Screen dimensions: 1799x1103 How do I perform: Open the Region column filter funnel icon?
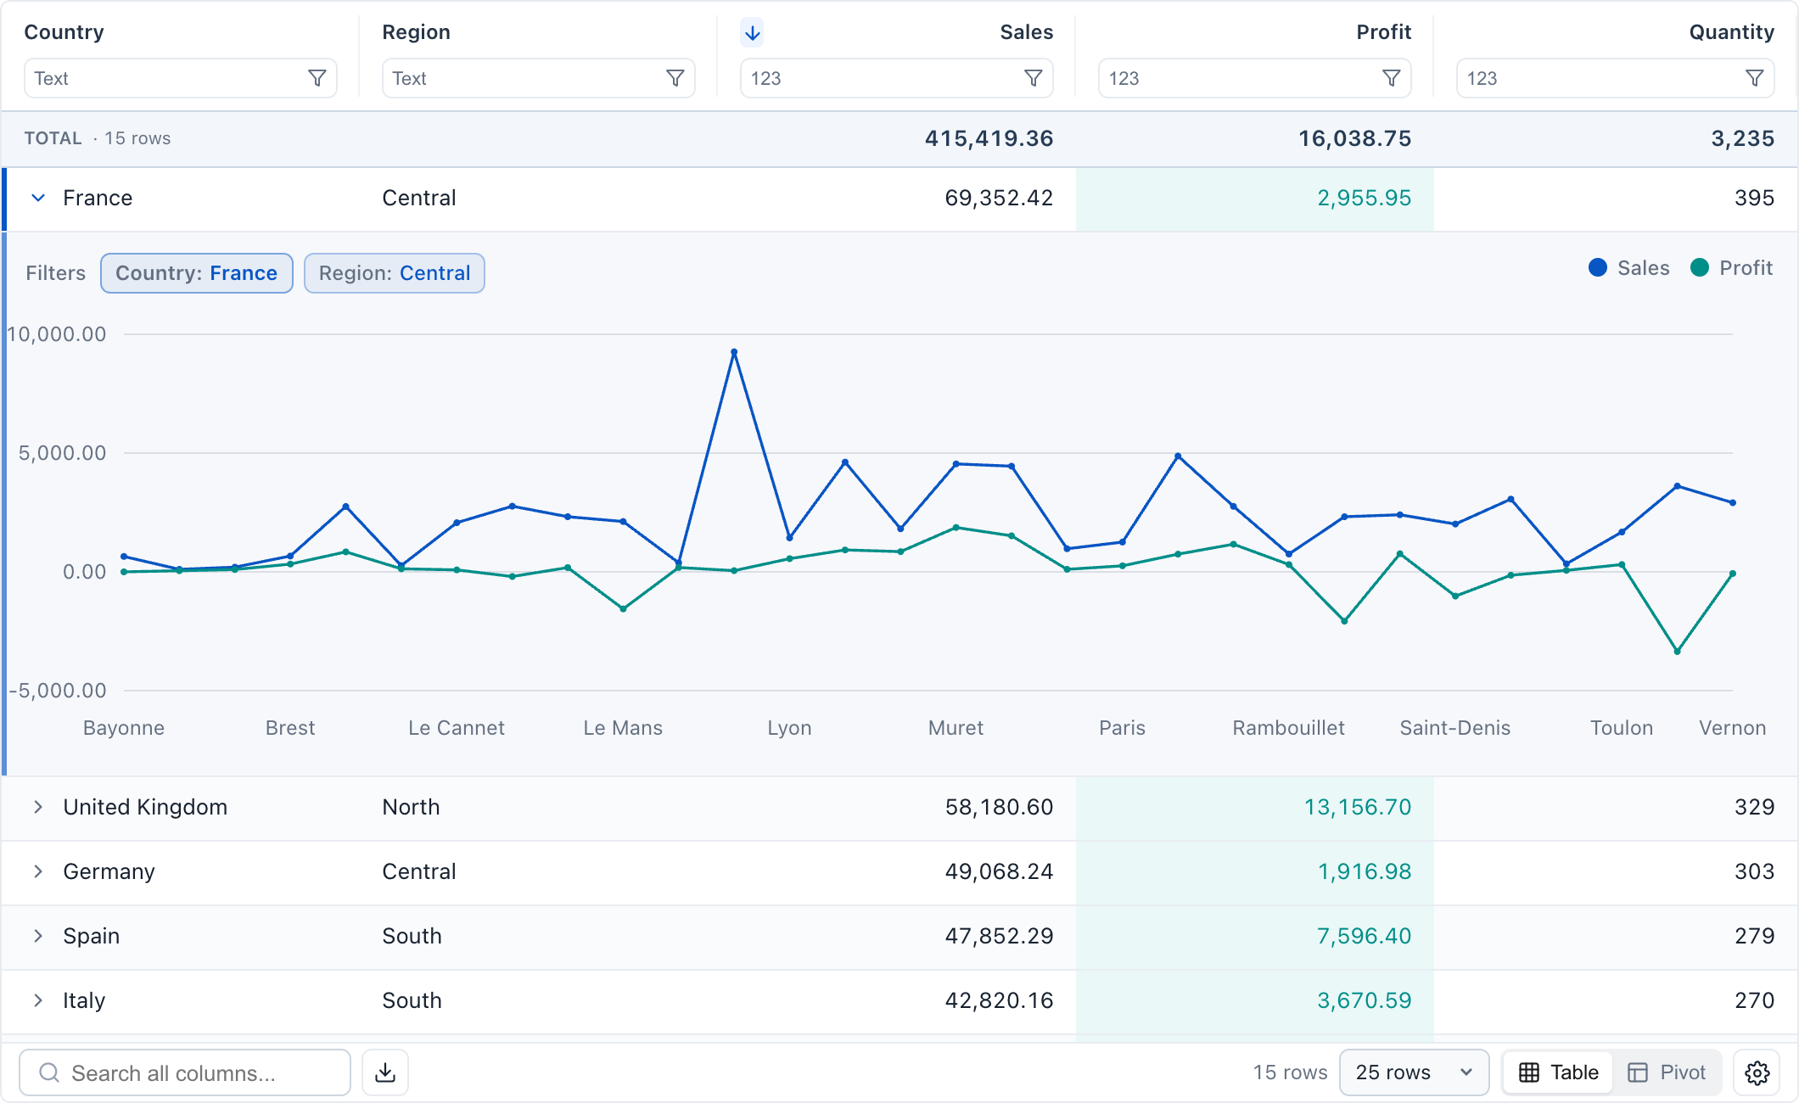click(675, 78)
